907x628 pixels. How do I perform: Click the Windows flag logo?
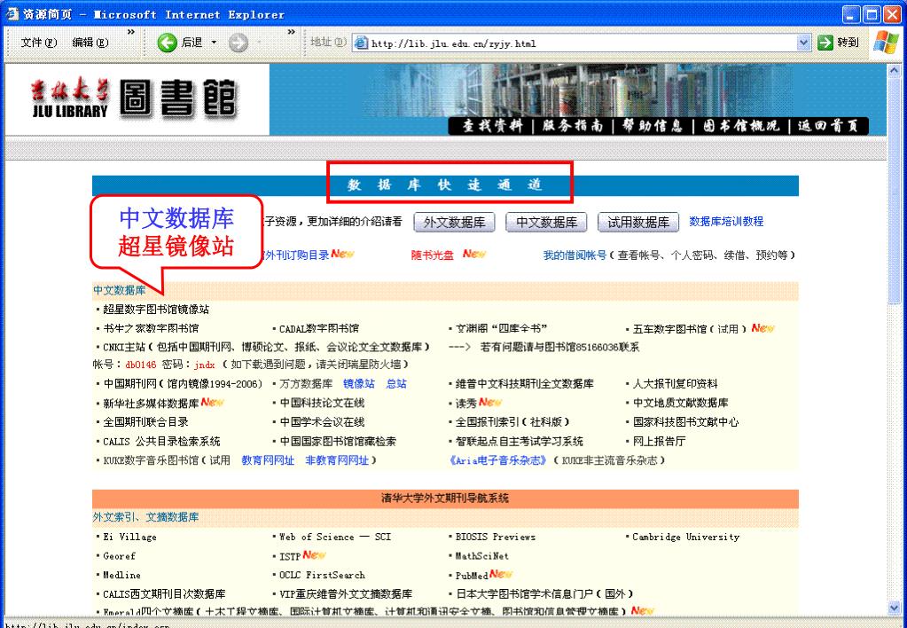pyautogui.click(x=887, y=43)
